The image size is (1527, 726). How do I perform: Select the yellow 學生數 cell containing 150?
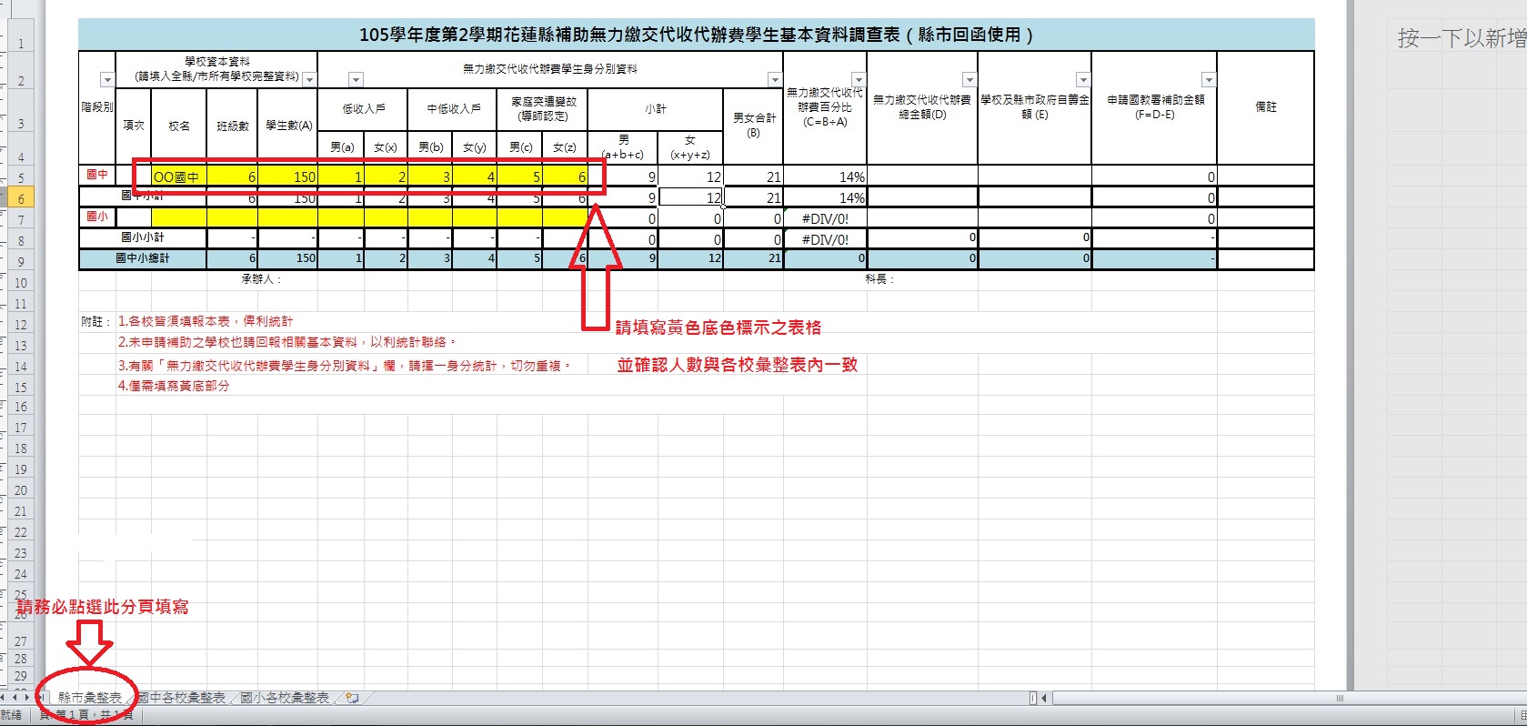tap(287, 176)
